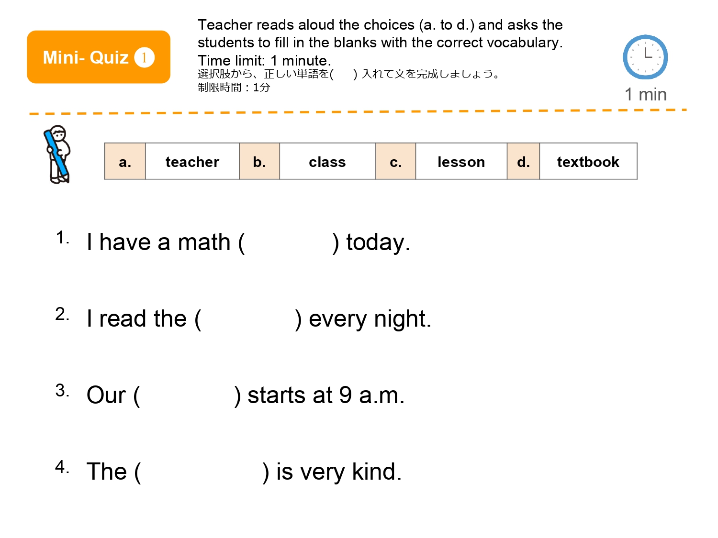Click the blank in 'I read the' sentence

point(248,319)
